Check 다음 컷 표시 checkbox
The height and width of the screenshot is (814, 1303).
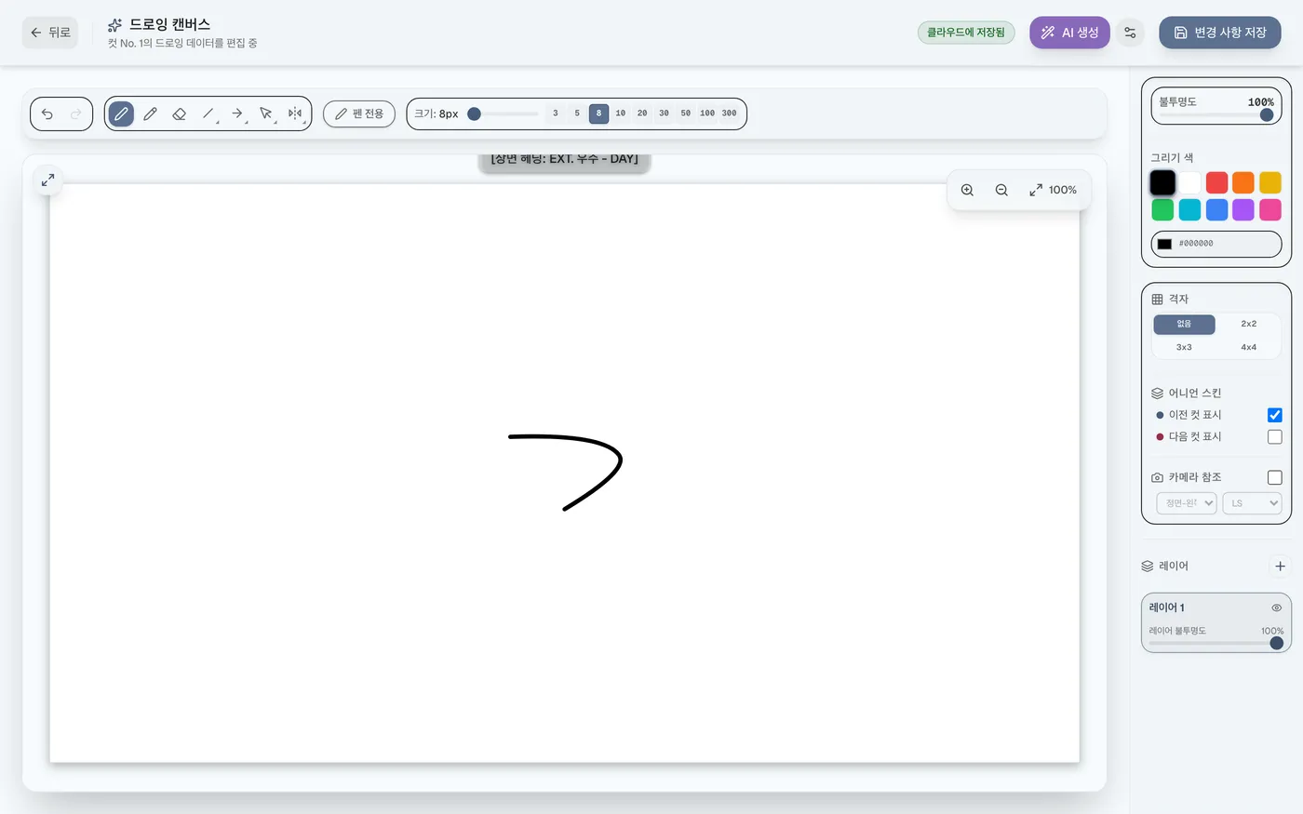pos(1275,437)
